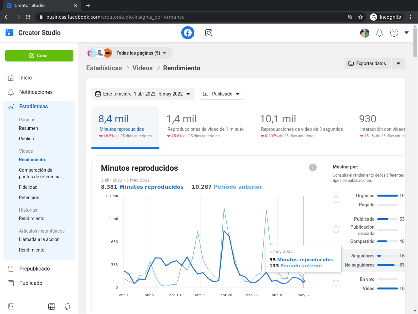Click the Facebook logo icon
The image size is (418, 314).
tap(188, 33)
